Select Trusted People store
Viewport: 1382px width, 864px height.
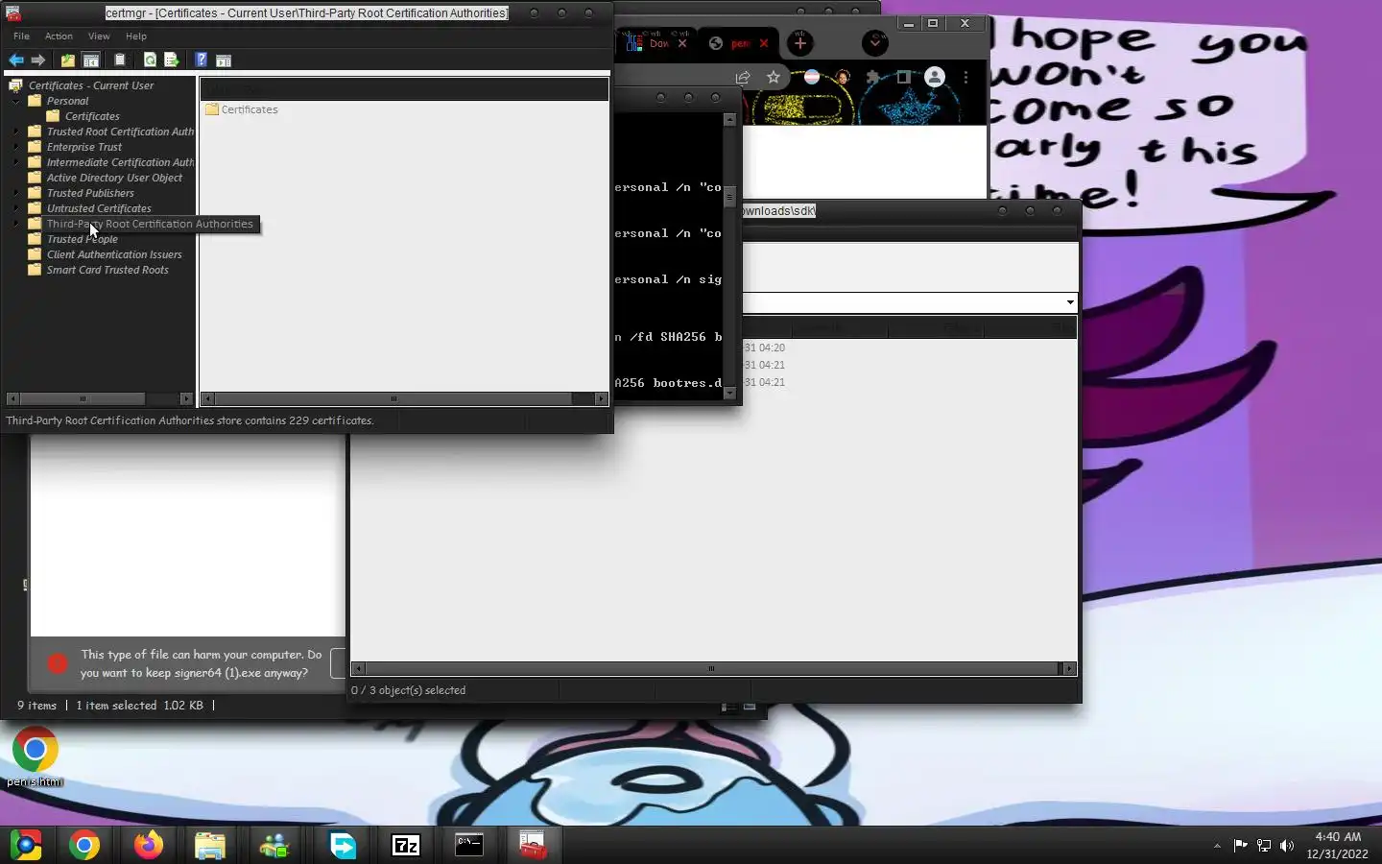click(x=83, y=239)
